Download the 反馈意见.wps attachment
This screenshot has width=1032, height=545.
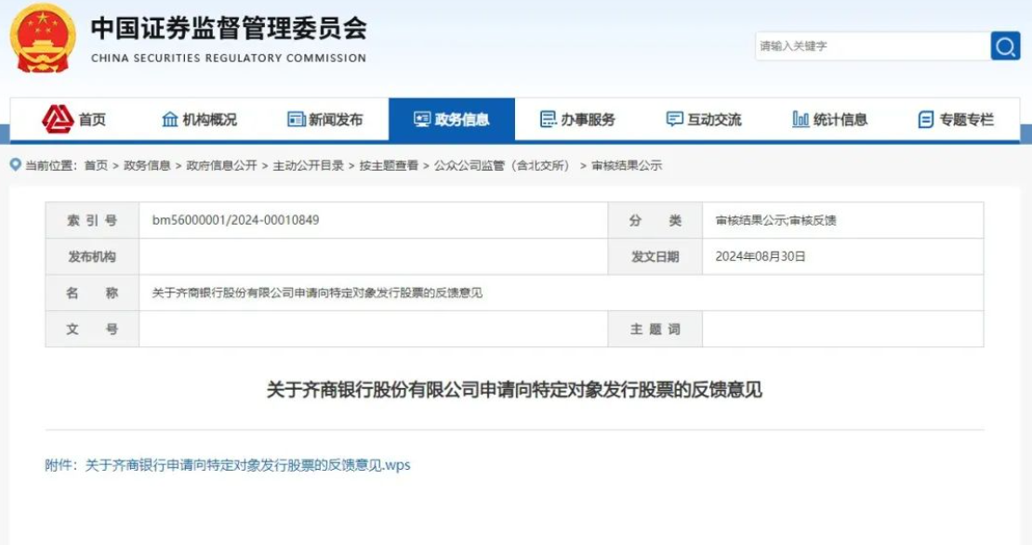click(247, 465)
